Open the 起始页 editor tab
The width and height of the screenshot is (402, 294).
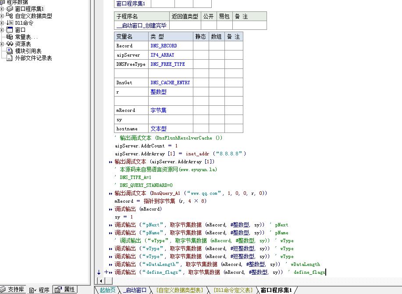point(107,290)
